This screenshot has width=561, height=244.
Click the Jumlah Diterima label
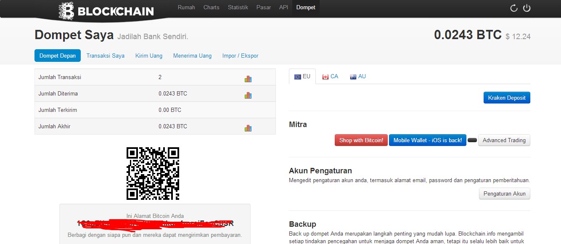click(x=58, y=93)
